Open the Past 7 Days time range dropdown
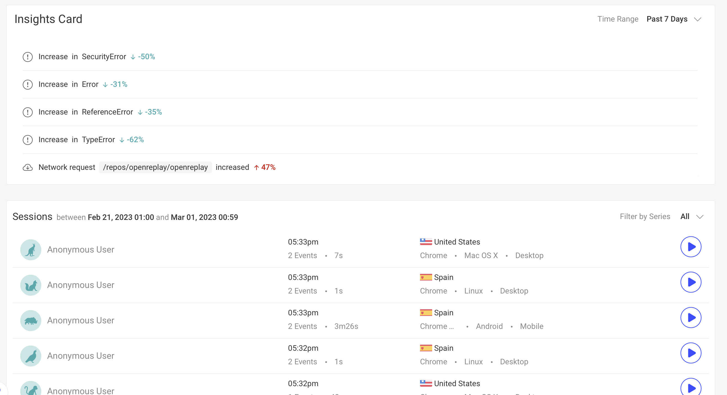The height and width of the screenshot is (395, 727). 673,19
